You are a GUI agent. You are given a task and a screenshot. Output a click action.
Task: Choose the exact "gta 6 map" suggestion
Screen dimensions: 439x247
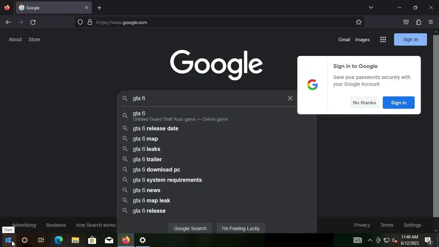[217, 139]
